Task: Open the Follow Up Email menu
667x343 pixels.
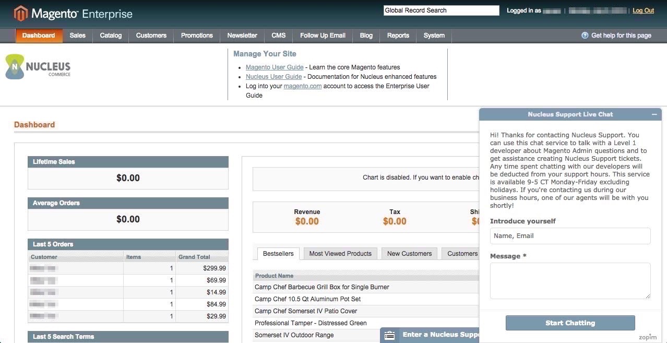Action: click(x=323, y=36)
